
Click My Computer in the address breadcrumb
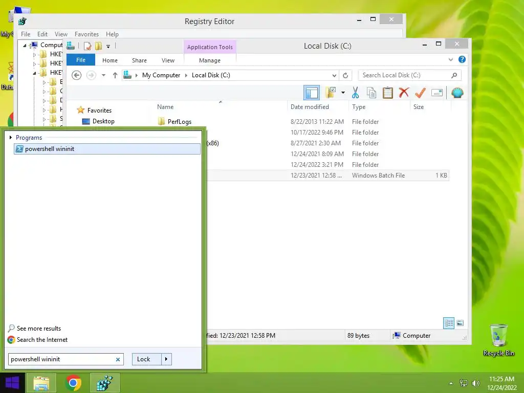click(x=161, y=75)
